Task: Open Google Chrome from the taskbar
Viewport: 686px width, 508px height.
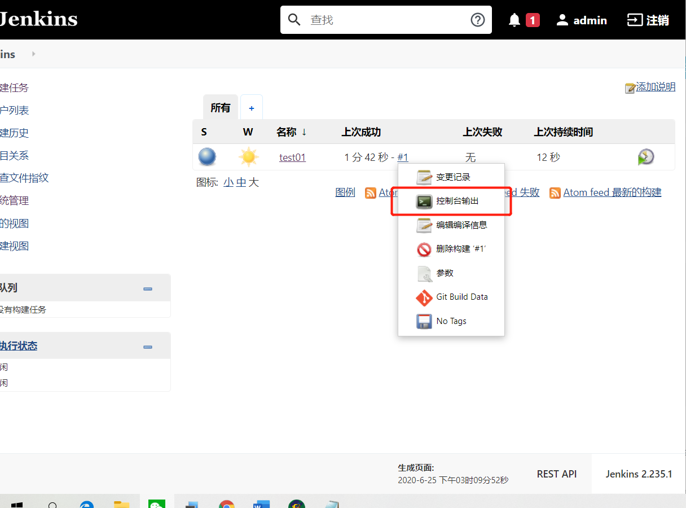Action: coord(227,504)
